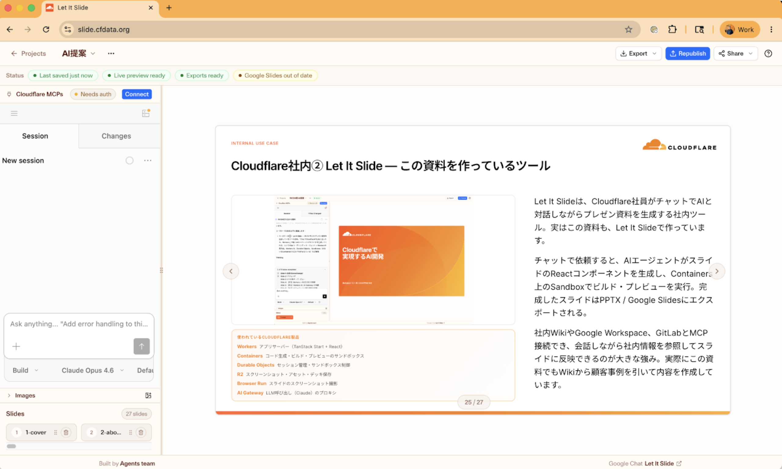Click the browser forward arrow
The width and height of the screenshot is (782, 469).
point(28,29)
